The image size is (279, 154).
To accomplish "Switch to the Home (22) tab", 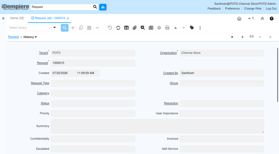I will pyautogui.click(x=17, y=18).
